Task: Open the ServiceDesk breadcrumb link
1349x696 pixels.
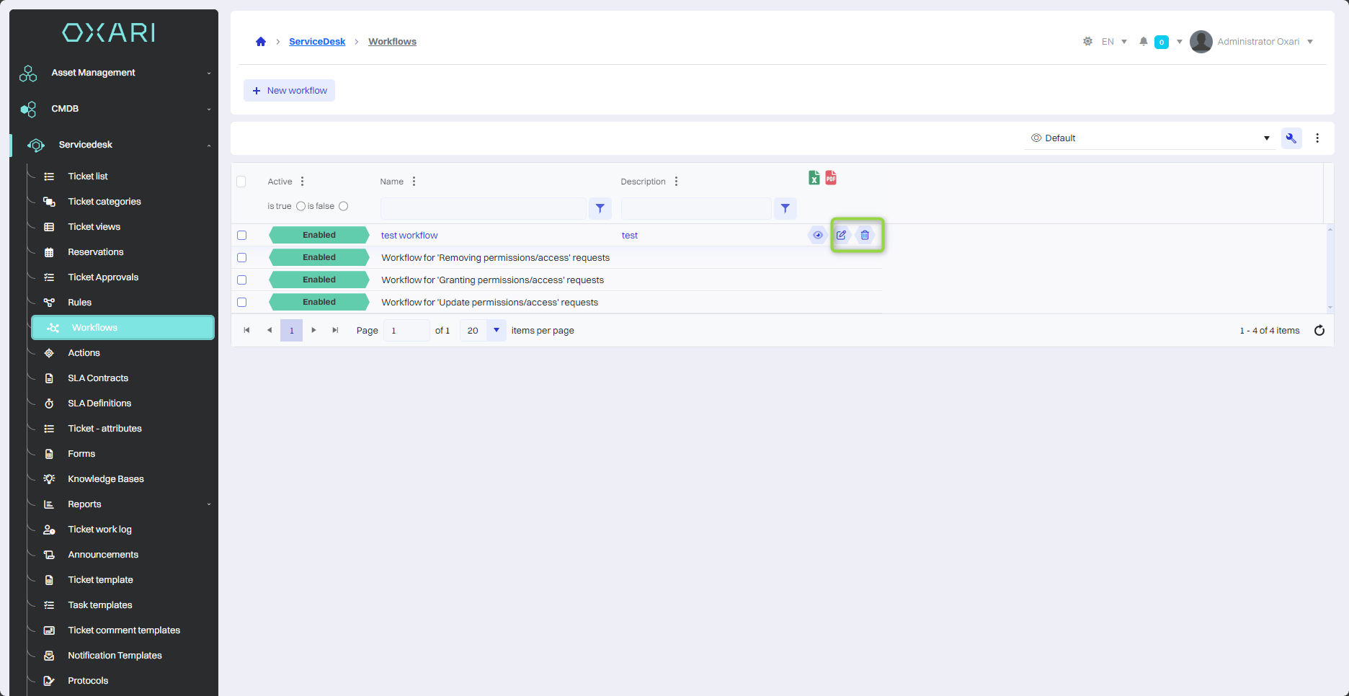Action: [x=317, y=42]
